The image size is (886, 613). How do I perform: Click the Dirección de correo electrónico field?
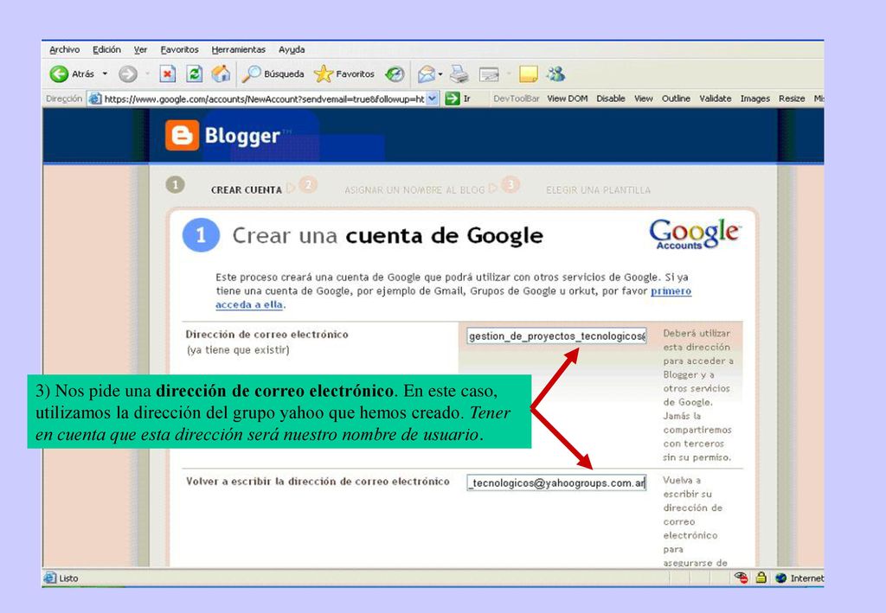coord(556,335)
